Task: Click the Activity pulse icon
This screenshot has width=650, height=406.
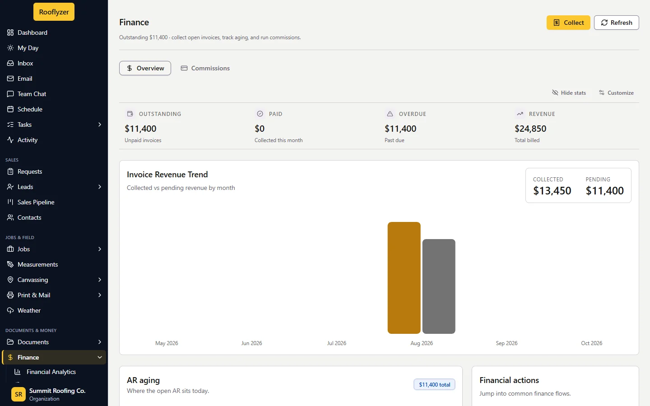Action: [x=10, y=140]
